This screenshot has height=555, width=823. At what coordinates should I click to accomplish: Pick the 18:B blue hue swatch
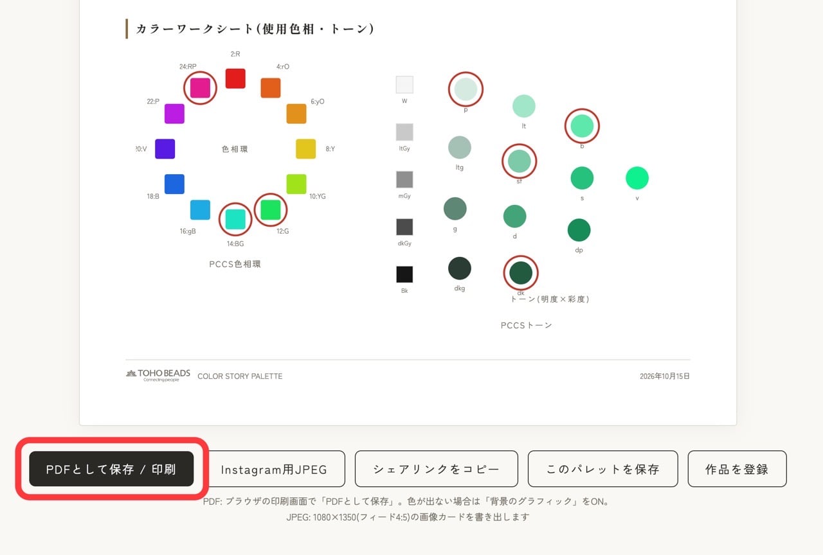174,184
